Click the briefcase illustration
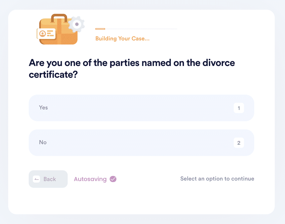This screenshot has width=285, height=224. (60, 29)
